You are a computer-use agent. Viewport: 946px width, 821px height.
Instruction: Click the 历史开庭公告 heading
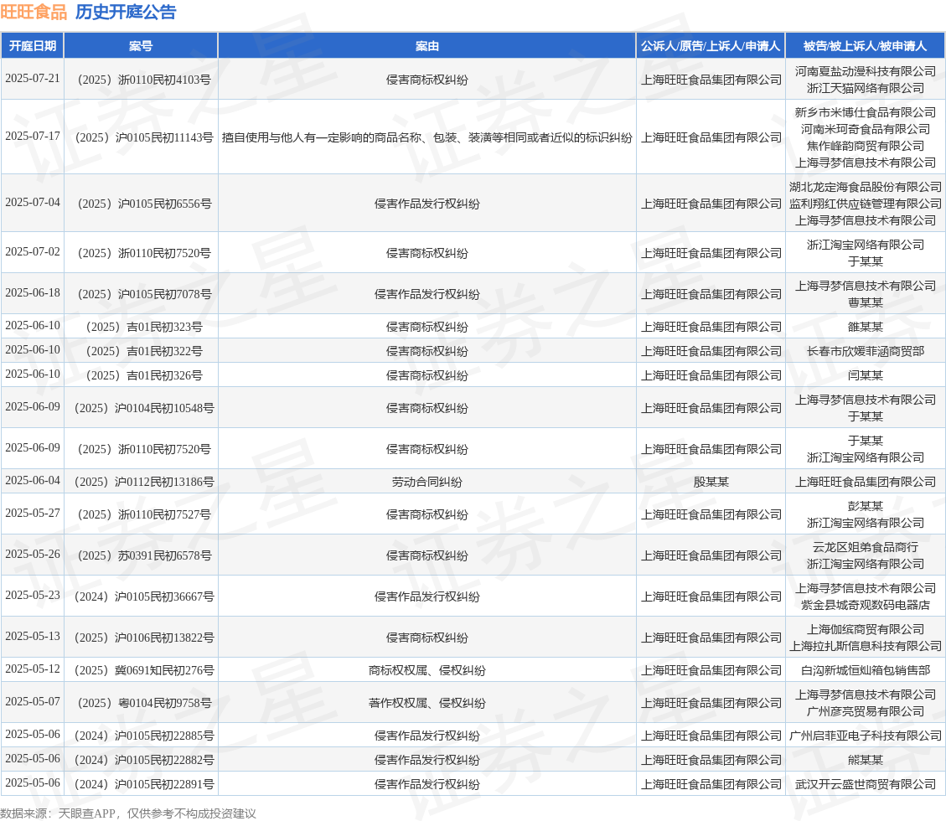click(126, 12)
